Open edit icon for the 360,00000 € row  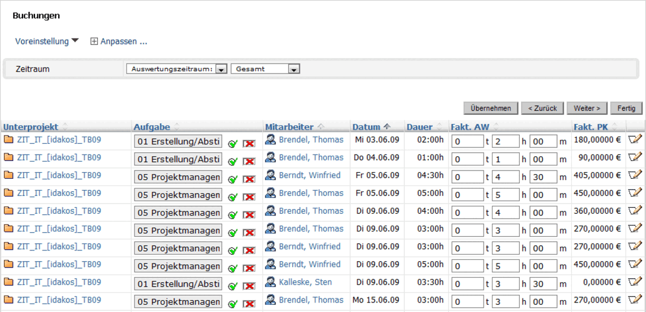(635, 211)
